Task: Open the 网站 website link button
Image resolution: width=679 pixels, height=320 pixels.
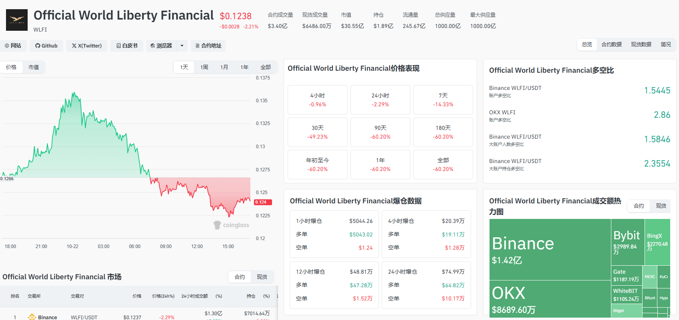Action: (x=13, y=46)
